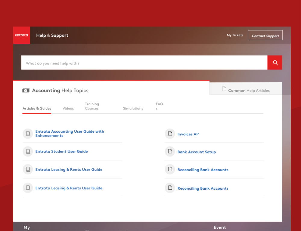Go to Help & Support home title

(52, 35)
